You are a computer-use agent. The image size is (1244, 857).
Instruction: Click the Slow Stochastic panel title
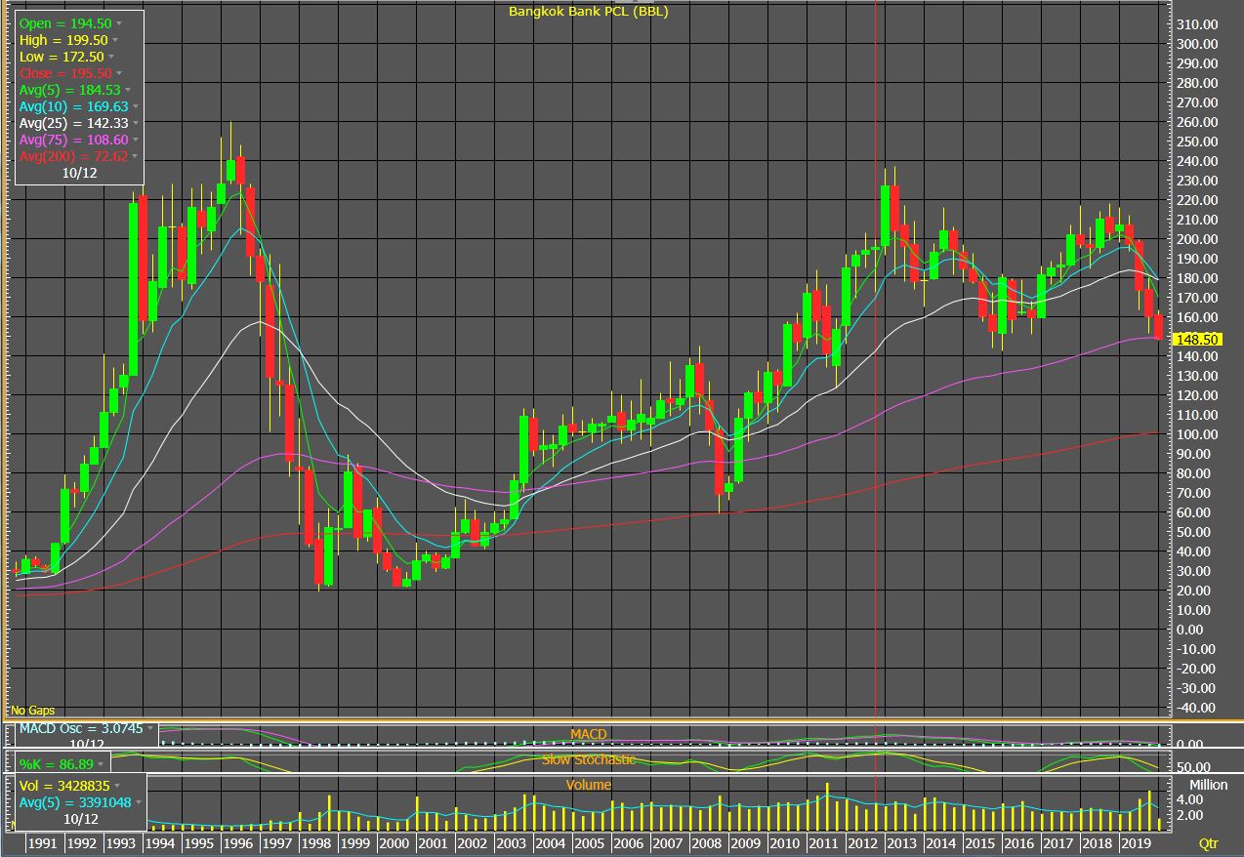(x=589, y=759)
